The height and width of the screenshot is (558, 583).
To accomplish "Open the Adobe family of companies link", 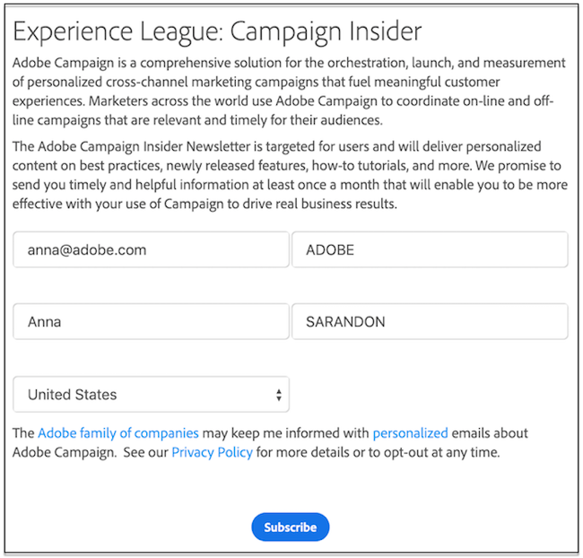I will point(118,433).
